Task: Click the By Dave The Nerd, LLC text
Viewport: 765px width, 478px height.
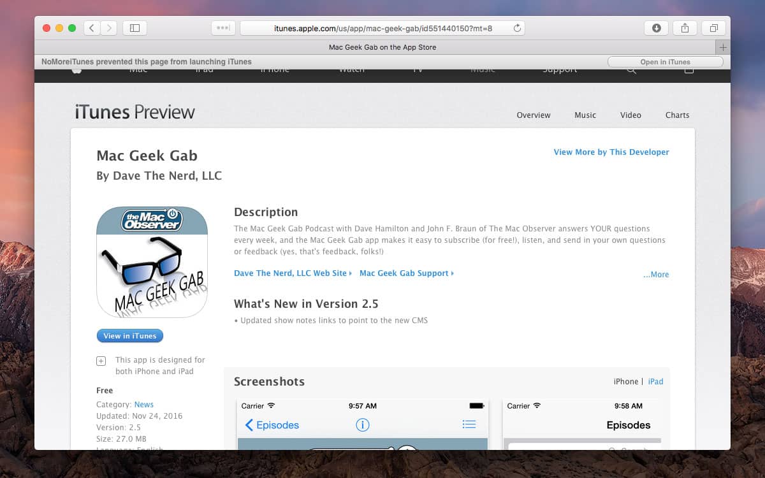Action: coord(159,176)
